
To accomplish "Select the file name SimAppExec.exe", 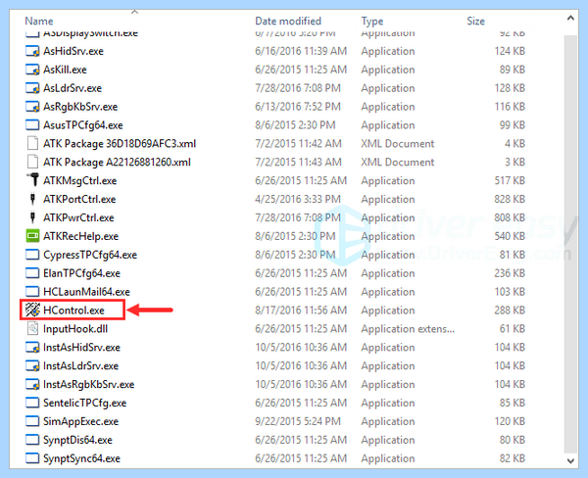I will 81,421.
